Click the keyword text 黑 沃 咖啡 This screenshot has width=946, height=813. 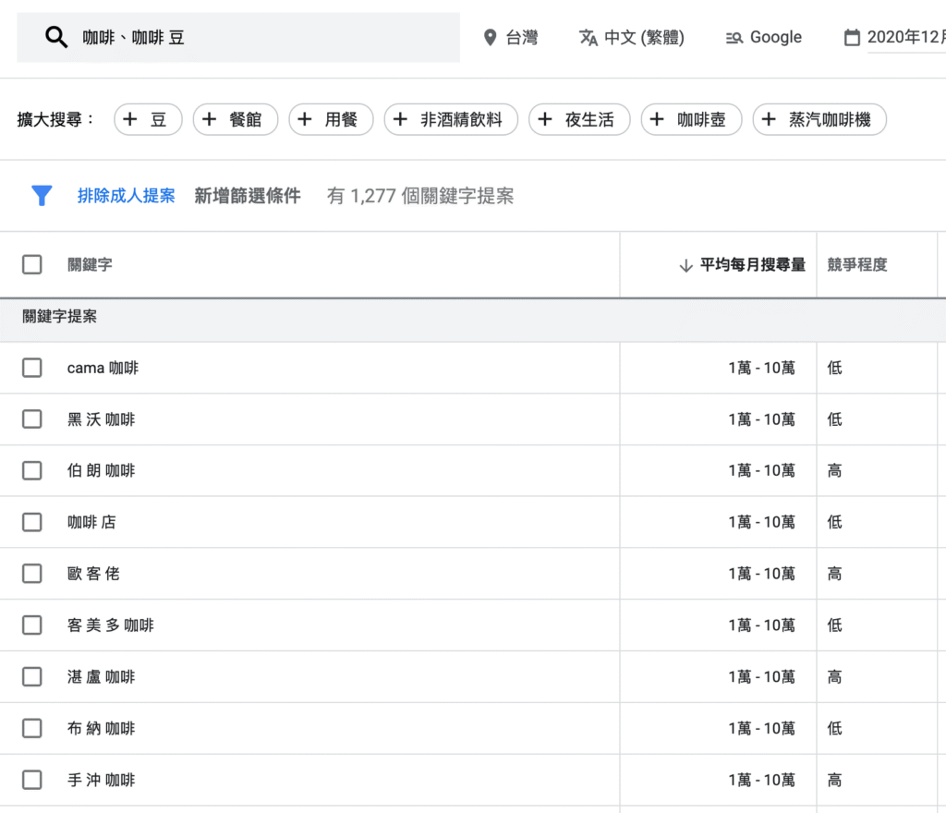click(101, 419)
